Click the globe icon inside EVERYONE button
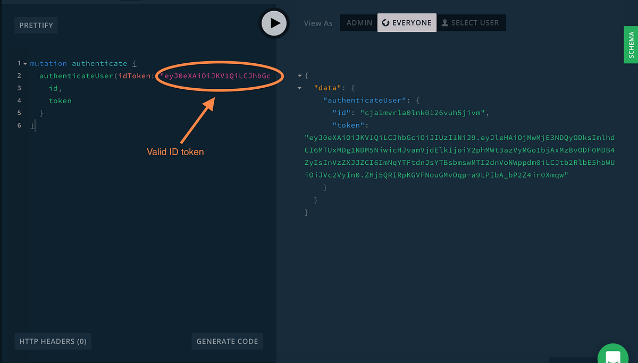The image size is (638, 363). pyautogui.click(x=385, y=22)
